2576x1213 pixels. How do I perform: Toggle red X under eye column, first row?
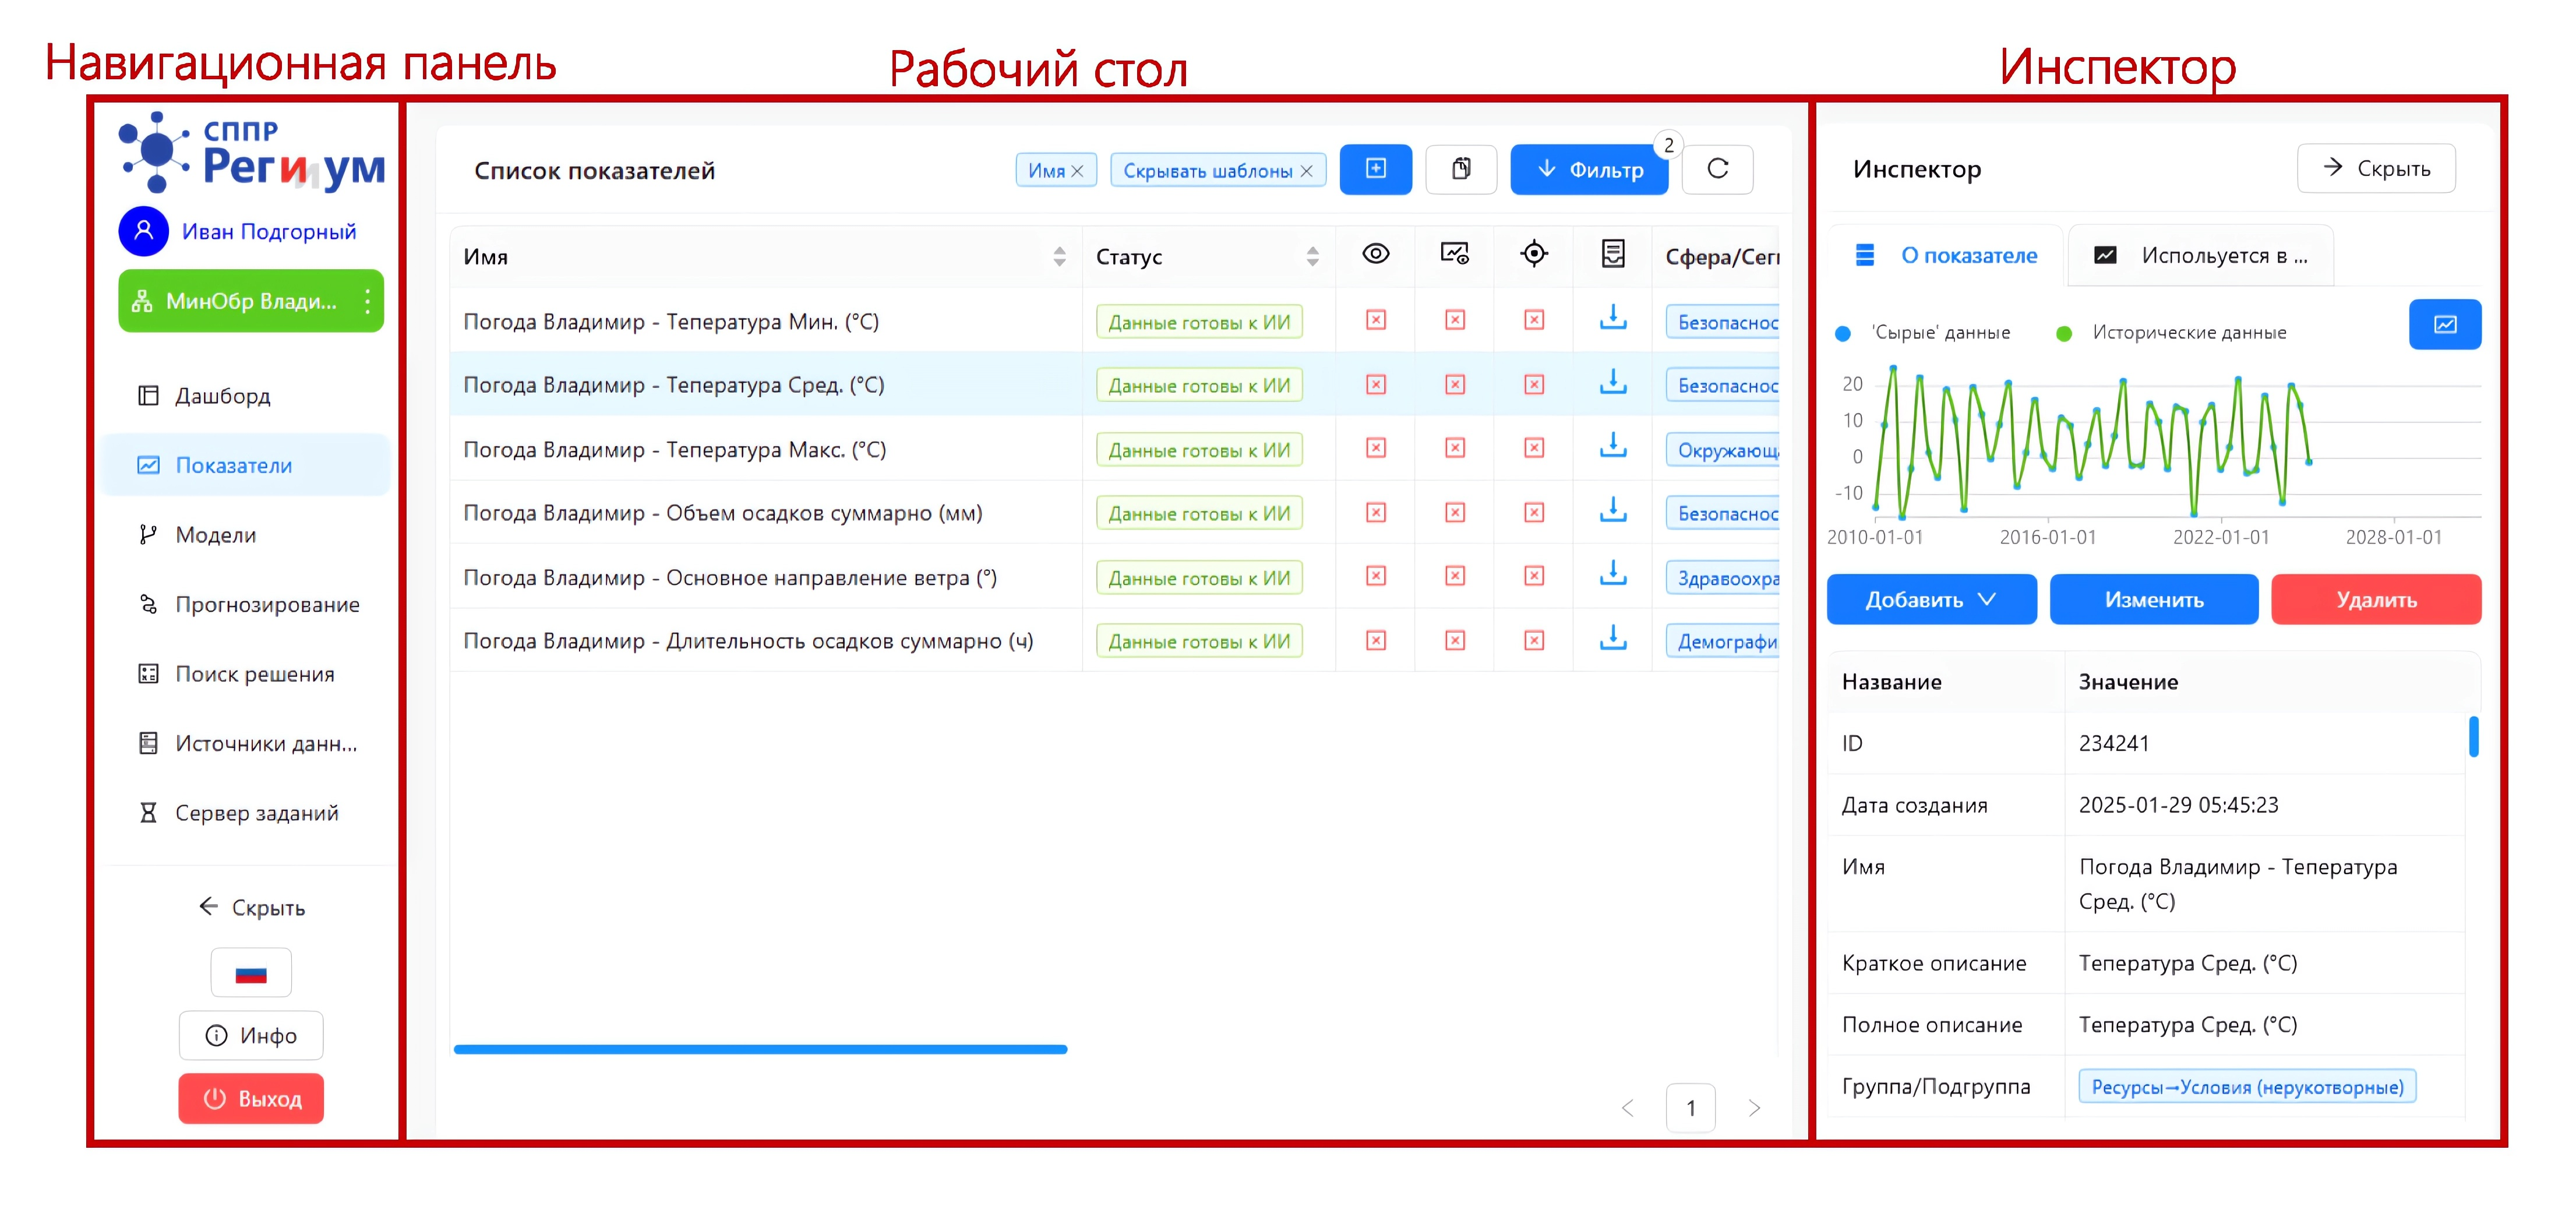[x=1375, y=320]
